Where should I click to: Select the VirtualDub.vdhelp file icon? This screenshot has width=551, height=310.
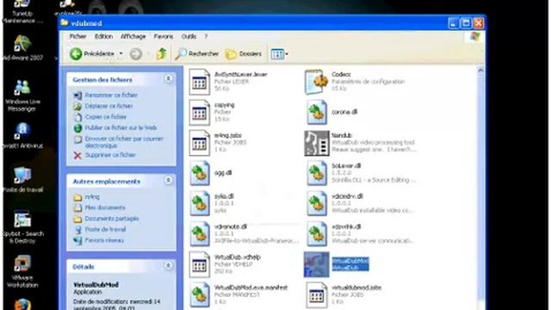point(199,265)
